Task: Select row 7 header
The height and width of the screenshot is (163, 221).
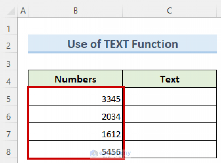Action: tap(8, 132)
